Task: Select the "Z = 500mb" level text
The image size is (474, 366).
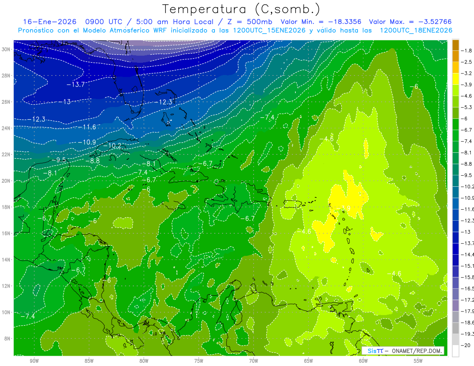Action: (250, 22)
